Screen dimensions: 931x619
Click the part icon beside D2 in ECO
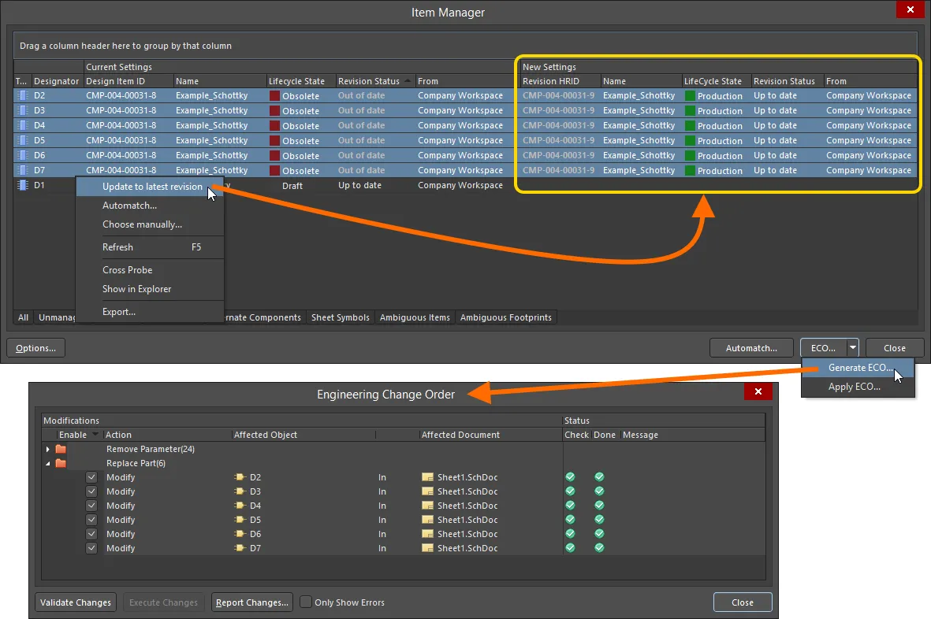240,477
